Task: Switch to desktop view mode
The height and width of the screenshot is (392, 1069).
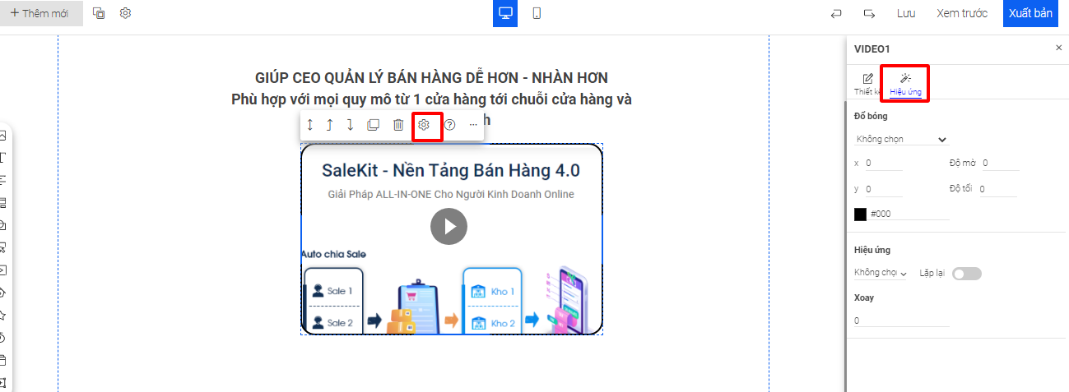Action: click(505, 13)
